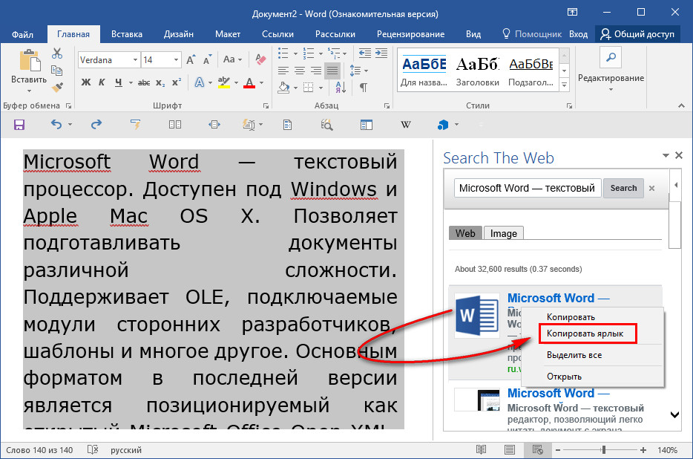Image resolution: width=693 pixels, height=459 pixels.
Task: Align text to the right
Action: pyautogui.click(x=316, y=71)
